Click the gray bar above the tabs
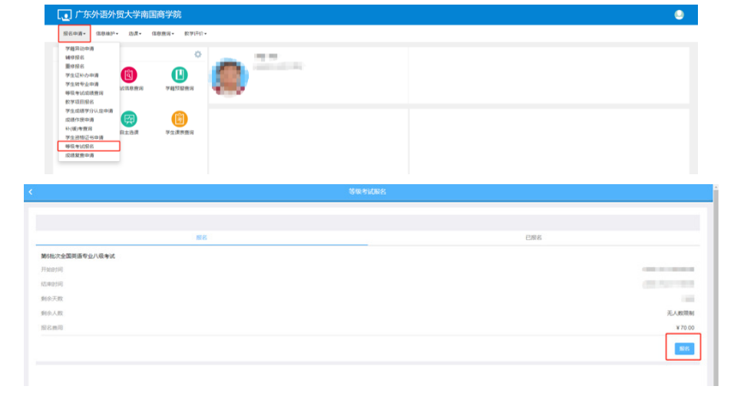This screenshot has height=396, width=744. pos(368,223)
